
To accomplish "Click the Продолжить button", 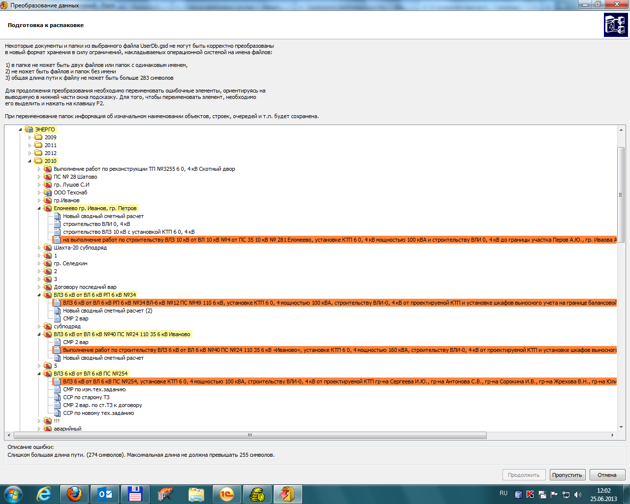I will tap(524, 475).
